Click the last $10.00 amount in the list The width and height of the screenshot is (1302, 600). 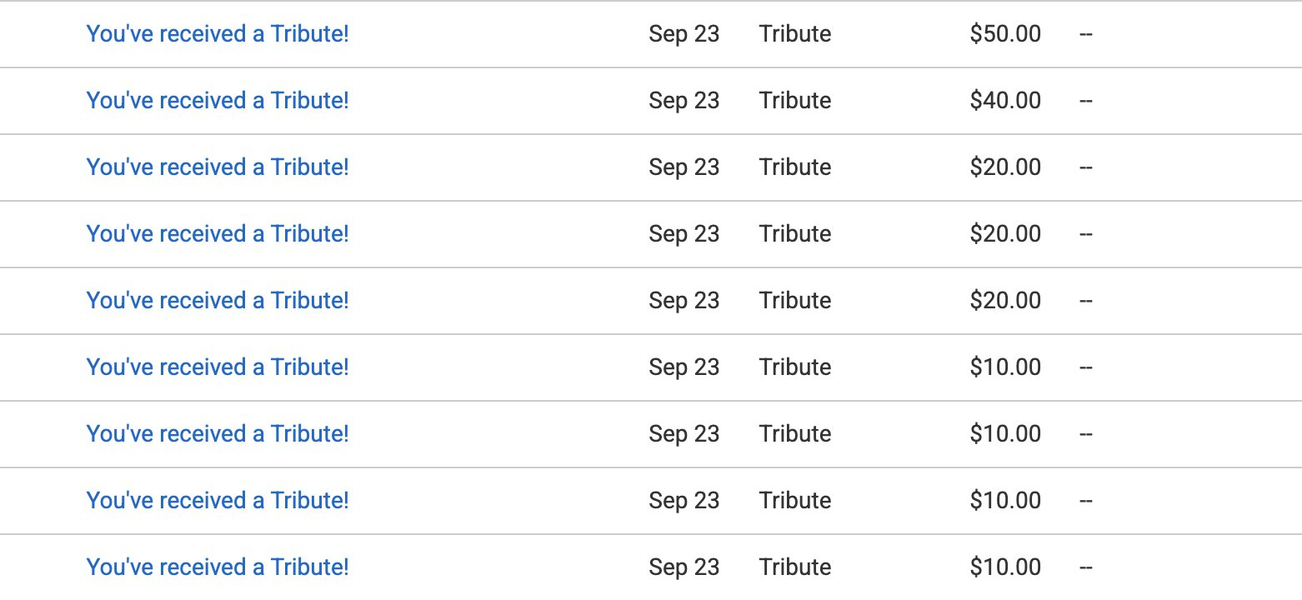click(x=1005, y=567)
